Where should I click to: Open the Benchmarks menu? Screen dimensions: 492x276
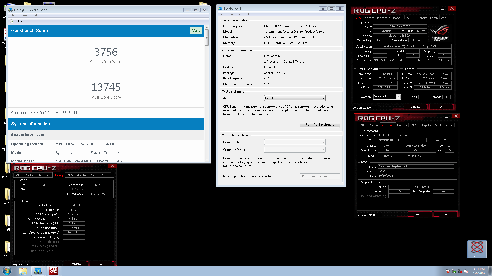(x=236, y=14)
